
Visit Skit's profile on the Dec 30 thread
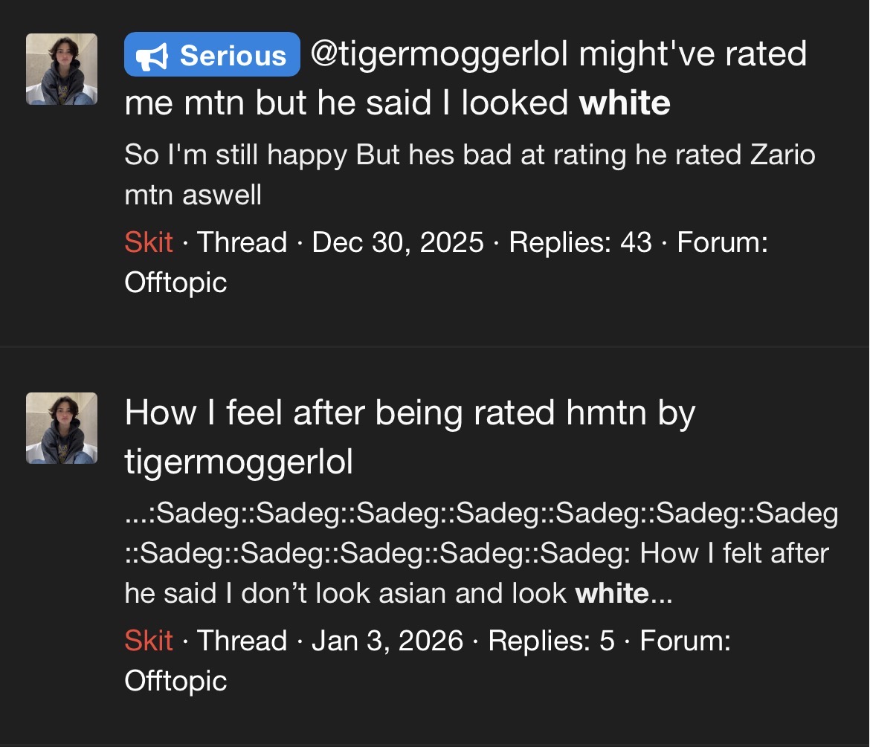pos(149,242)
